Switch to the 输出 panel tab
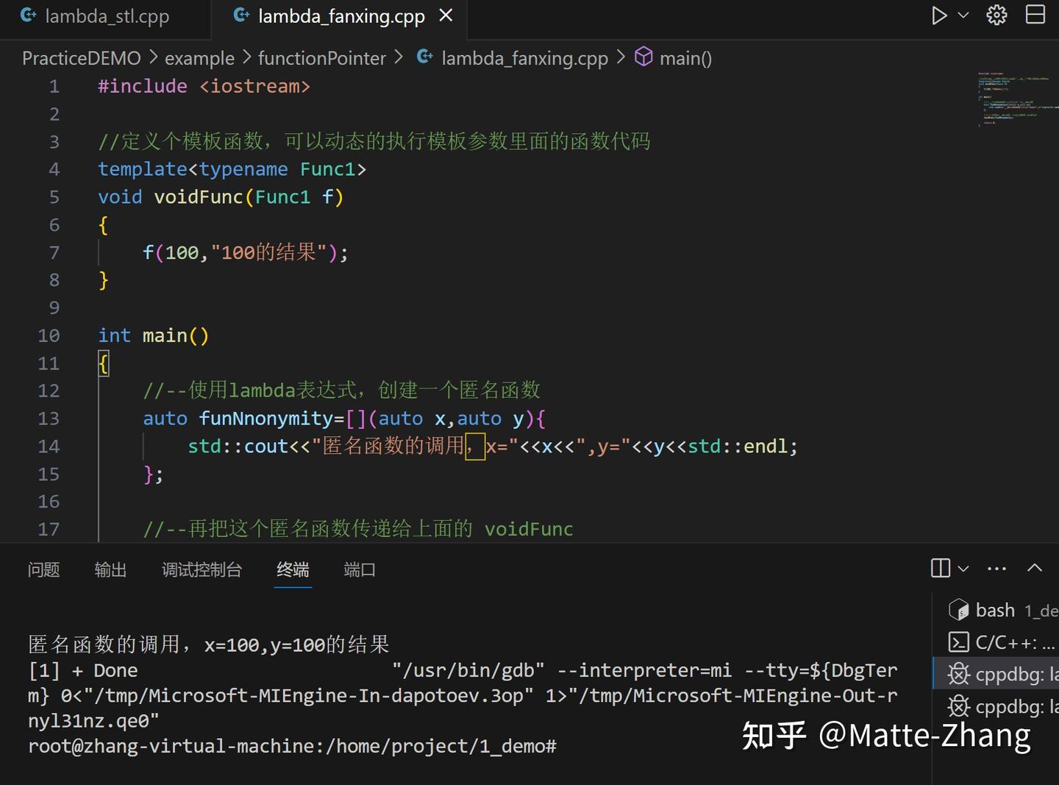This screenshot has height=785, width=1059. [x=110, y=569]
